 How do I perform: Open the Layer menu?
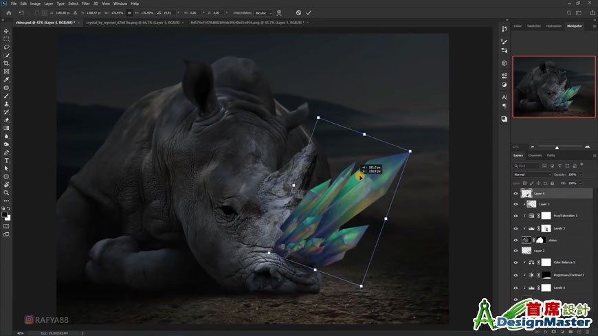click(x=49, y=3)
